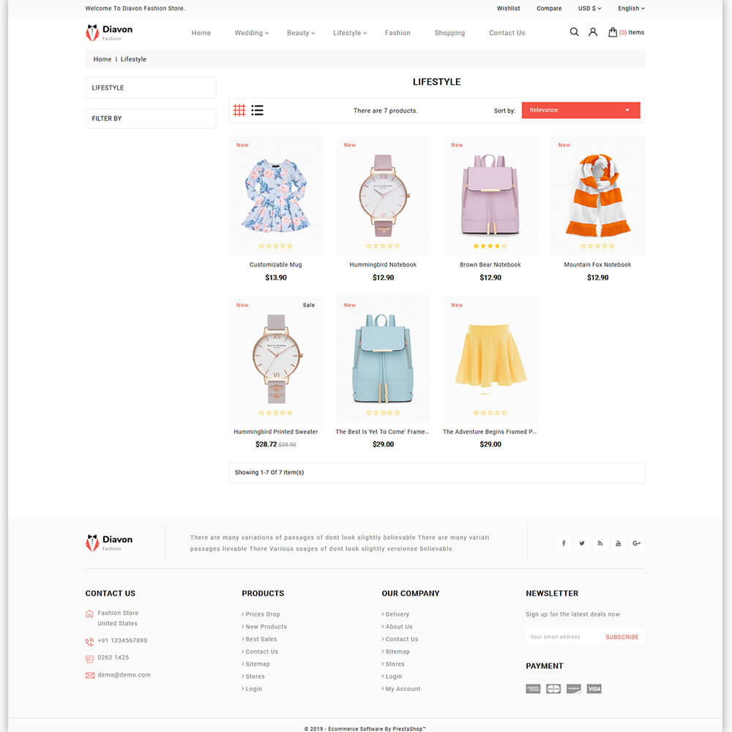
Task: Open the YouTube social icon
Action: 619,543
